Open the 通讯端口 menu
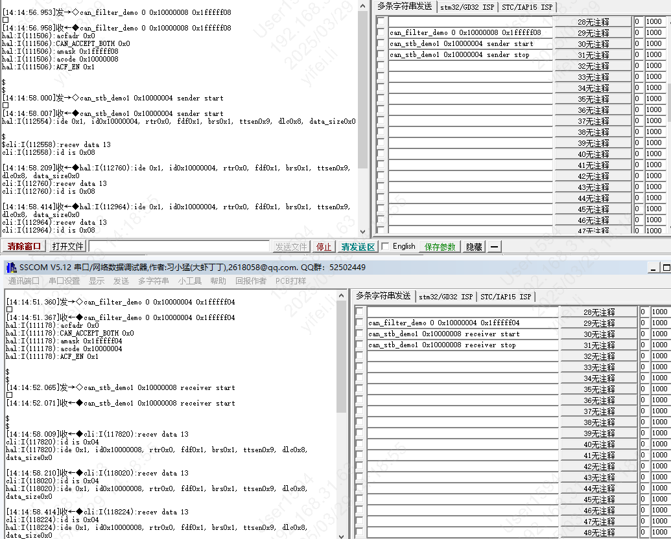This screenshot has width=671, height=539. (x=23, y=281)
